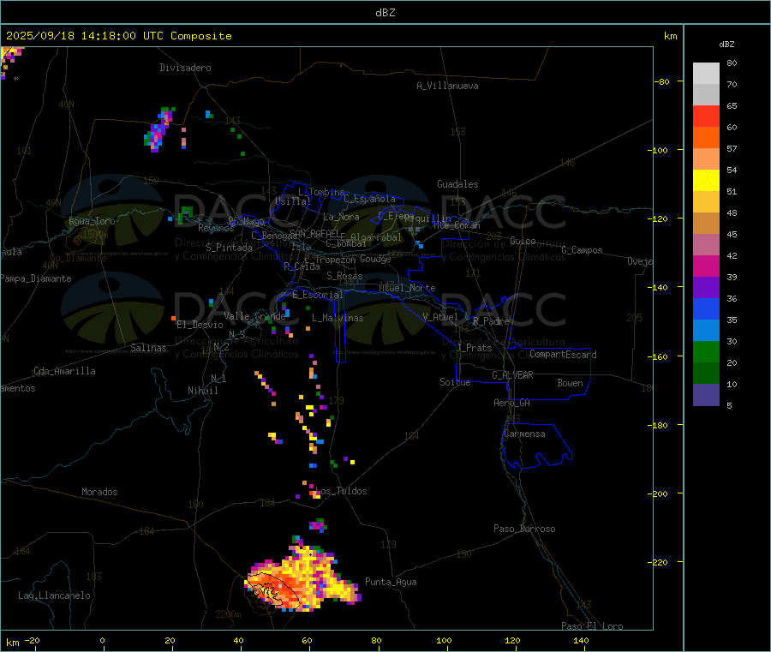Click the Valle_Grande label
This screenshot has height=652, width=771.
point(254,316)
